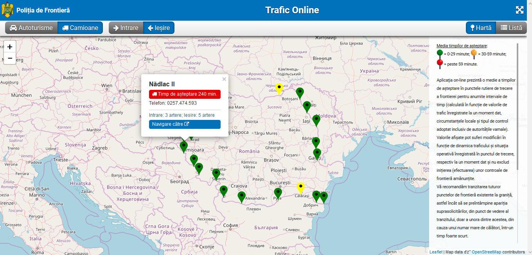Toggle direction to Ieșire
532x255 pixels.
point(159,28)
